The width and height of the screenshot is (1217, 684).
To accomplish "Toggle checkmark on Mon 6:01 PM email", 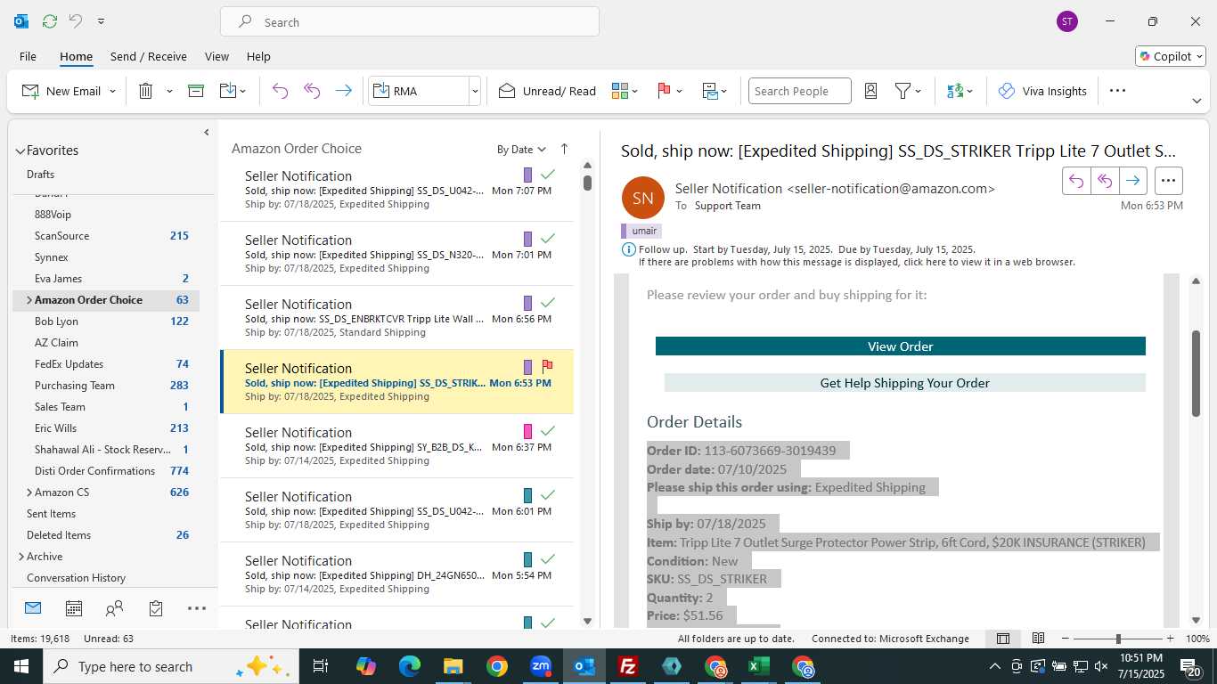I will pos(548,495).
